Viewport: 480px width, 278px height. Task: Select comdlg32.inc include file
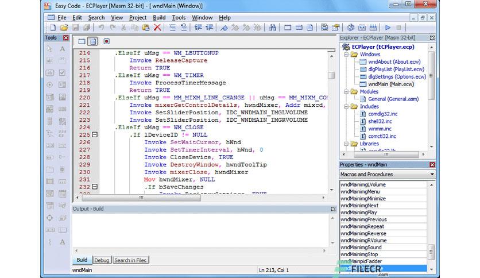(x=382, y=114)
